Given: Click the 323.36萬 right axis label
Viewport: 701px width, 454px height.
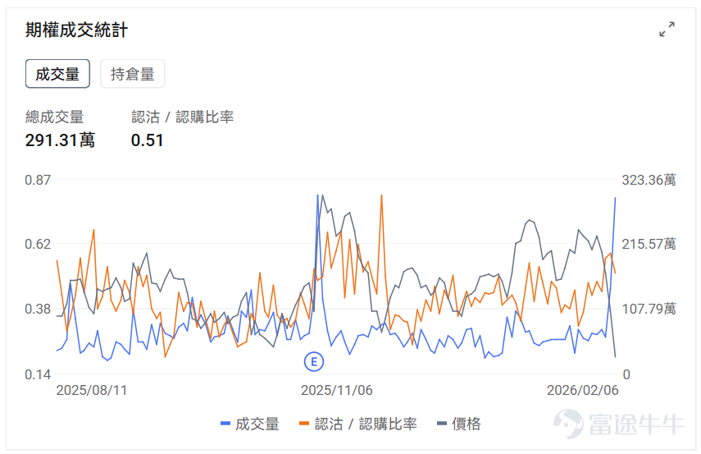Looking at the screenshot, I should click(649, 180).
